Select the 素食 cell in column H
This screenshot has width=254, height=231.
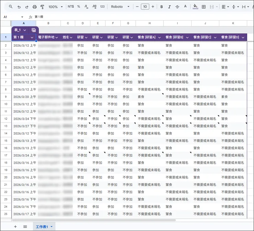[150, 97]
